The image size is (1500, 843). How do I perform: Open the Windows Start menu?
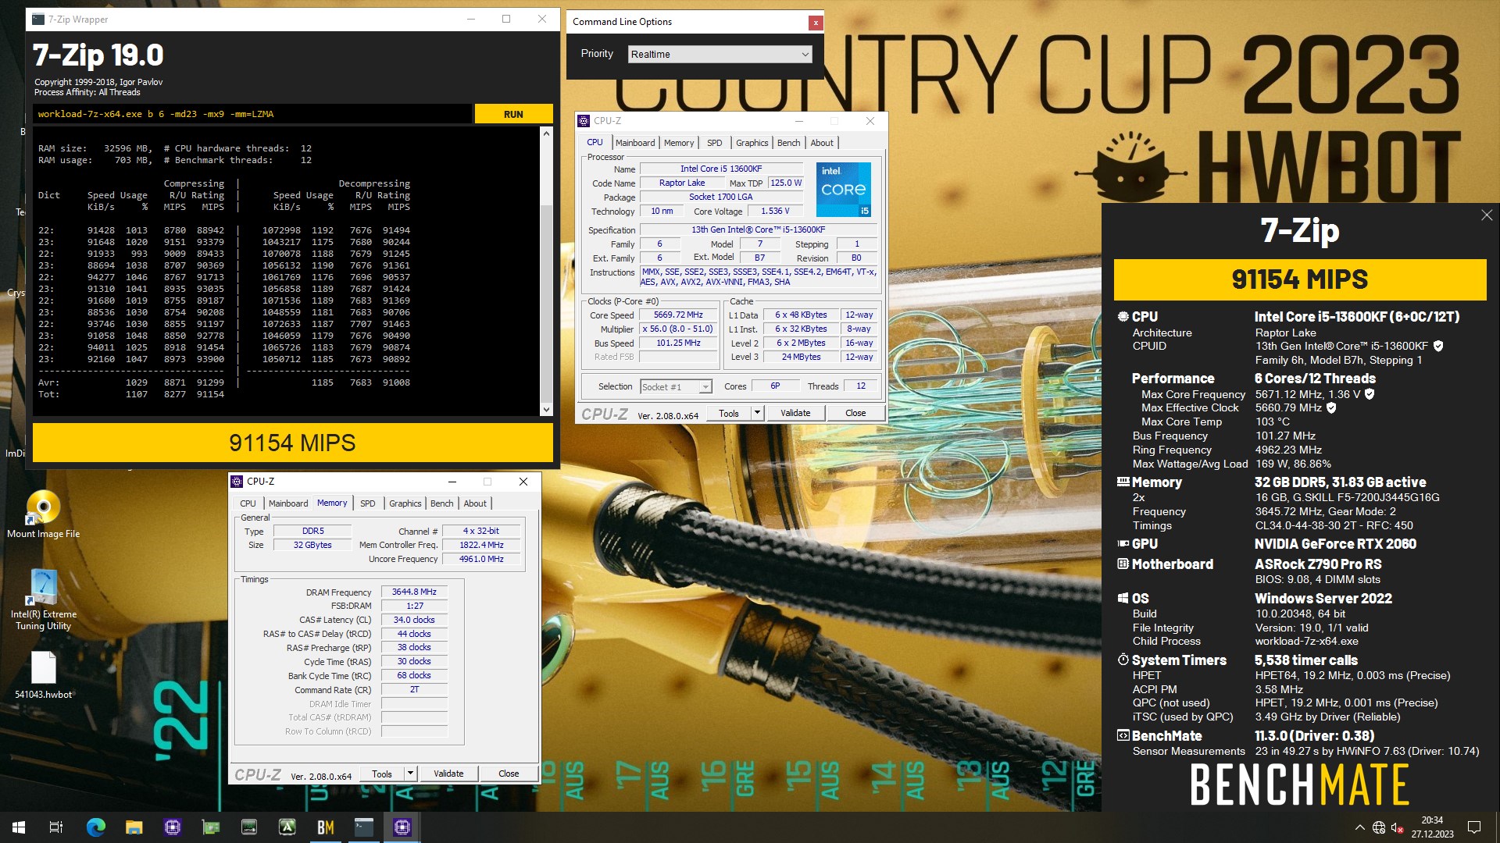tap(19, 827)
